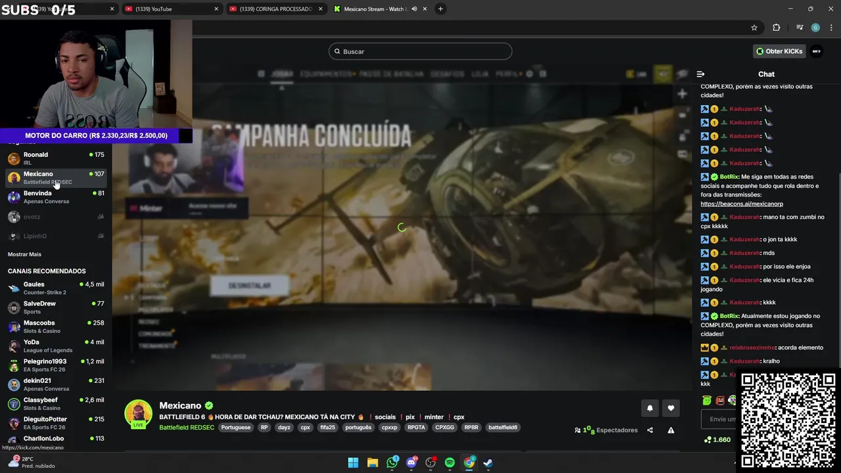This screenshot has height=473, width=841.
Task: Open the Windows Start menu
Action: click(353, 462)
